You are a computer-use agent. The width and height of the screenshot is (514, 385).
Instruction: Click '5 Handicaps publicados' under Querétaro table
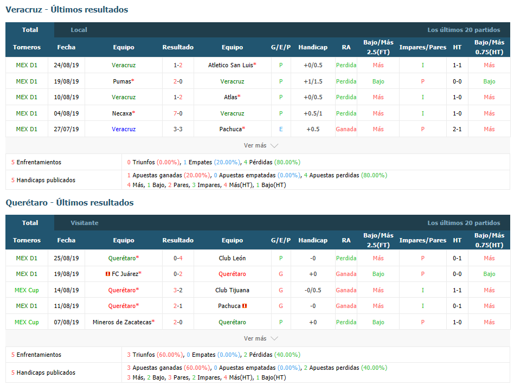43,373
